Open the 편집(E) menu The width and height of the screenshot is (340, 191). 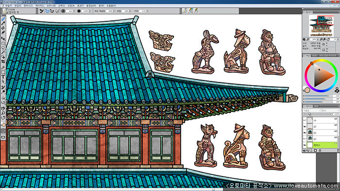(18, 6)
